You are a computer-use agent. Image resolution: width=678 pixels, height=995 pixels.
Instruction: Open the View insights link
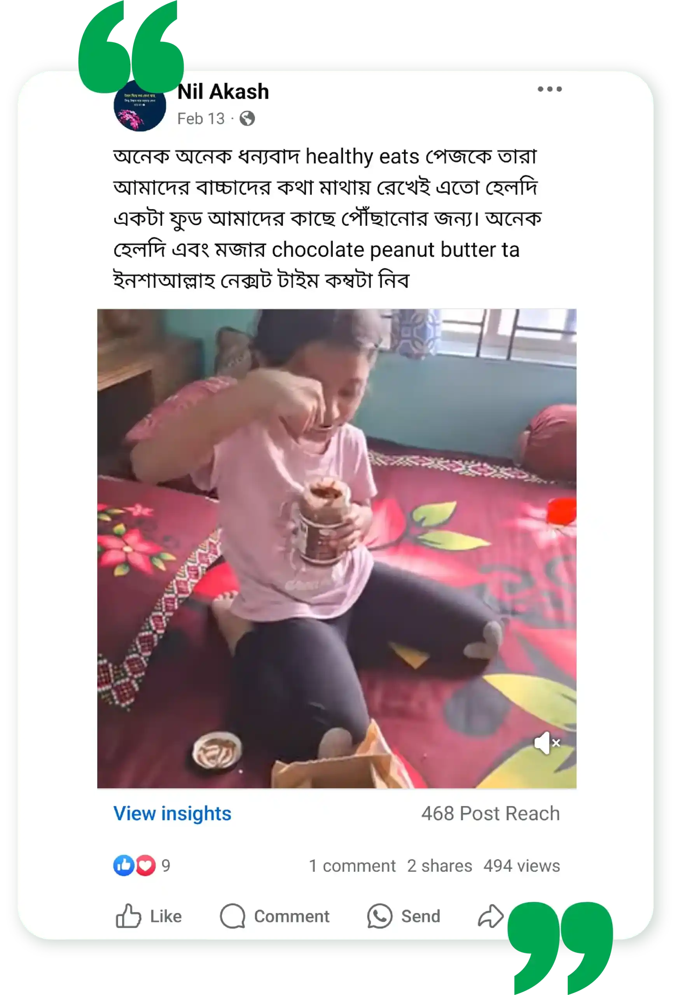[172, 813]
